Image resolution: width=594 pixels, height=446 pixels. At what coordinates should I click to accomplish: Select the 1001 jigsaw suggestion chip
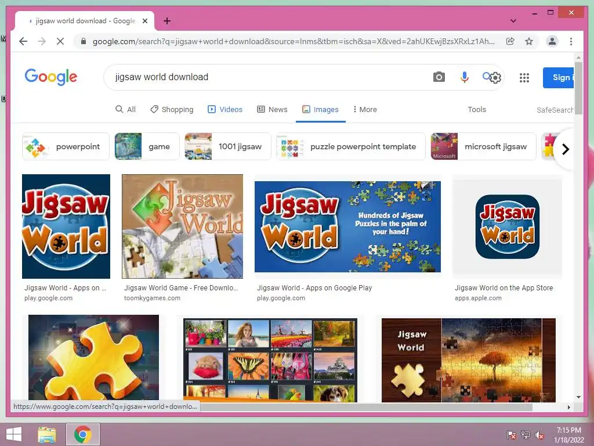click(227, 146)
